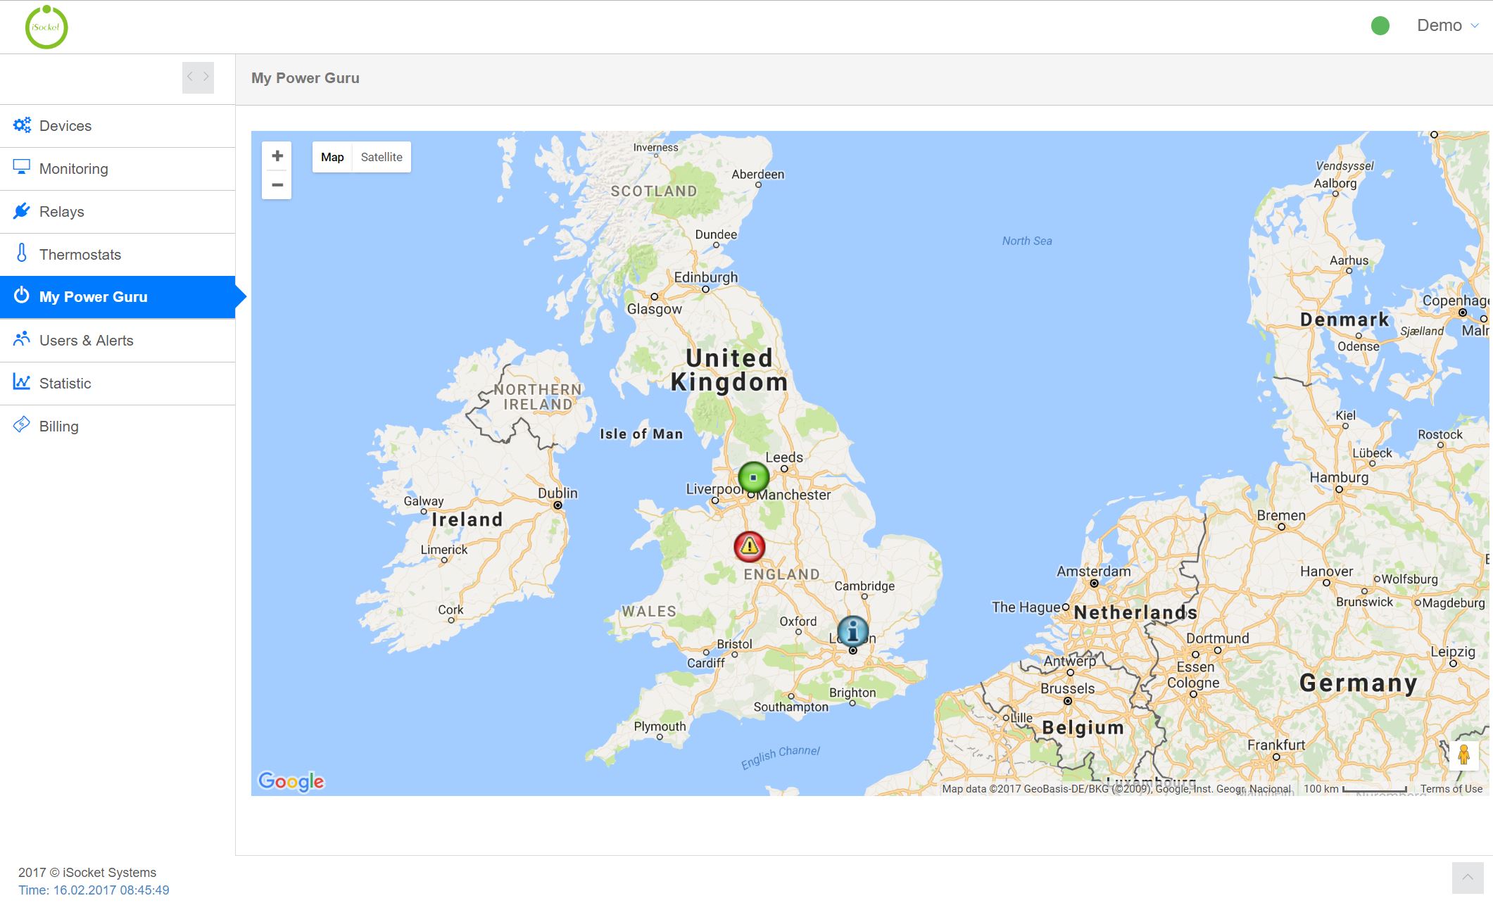Select the Map view tab
Viewport: 1493px width, 903px height.
pos(332,156)
